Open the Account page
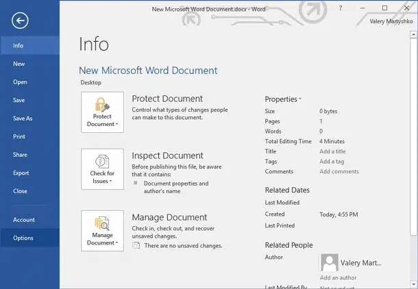Viewport: 418px width, 289px height. pos(29,220)
